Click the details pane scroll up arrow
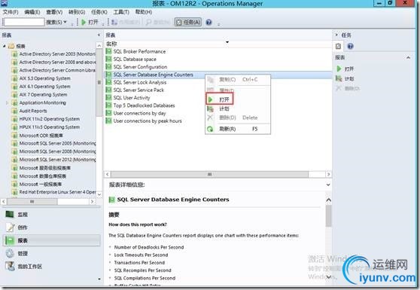Viewport: 420px width, 290px height. pos(328,200)
